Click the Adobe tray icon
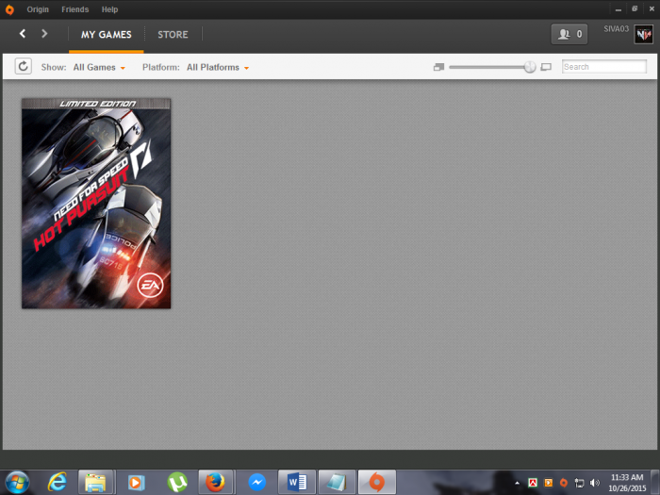Screen dimensions: 660x495 click(533, 483)
